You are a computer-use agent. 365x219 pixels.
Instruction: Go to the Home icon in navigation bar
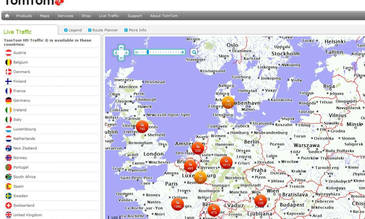tap(7, 16)
